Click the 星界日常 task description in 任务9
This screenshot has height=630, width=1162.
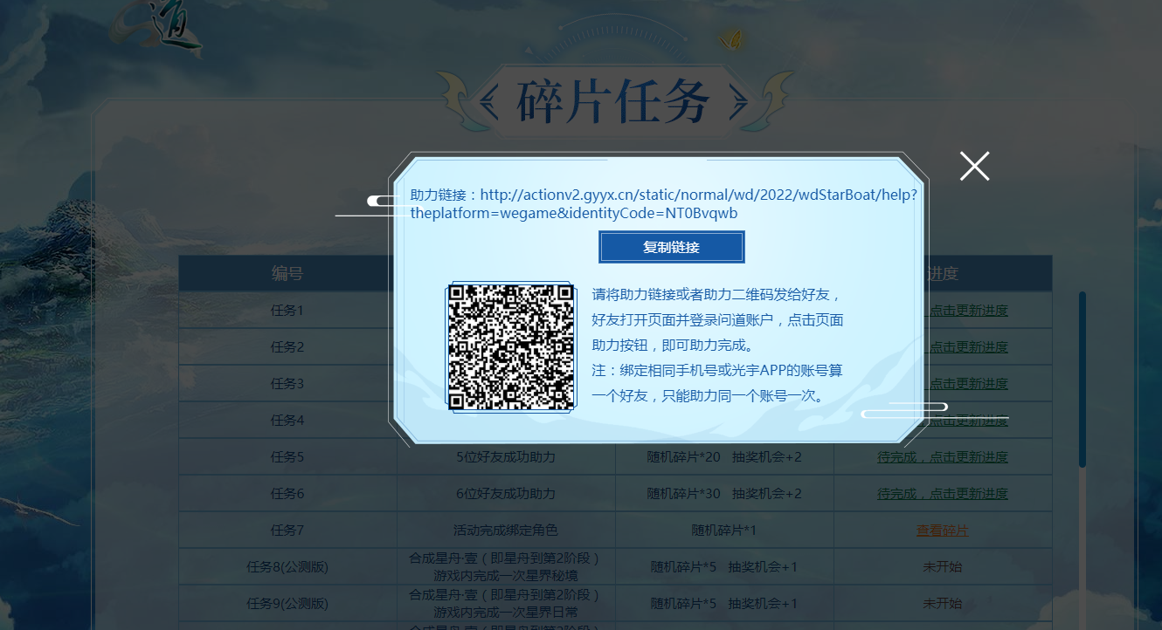coord(506,603)
